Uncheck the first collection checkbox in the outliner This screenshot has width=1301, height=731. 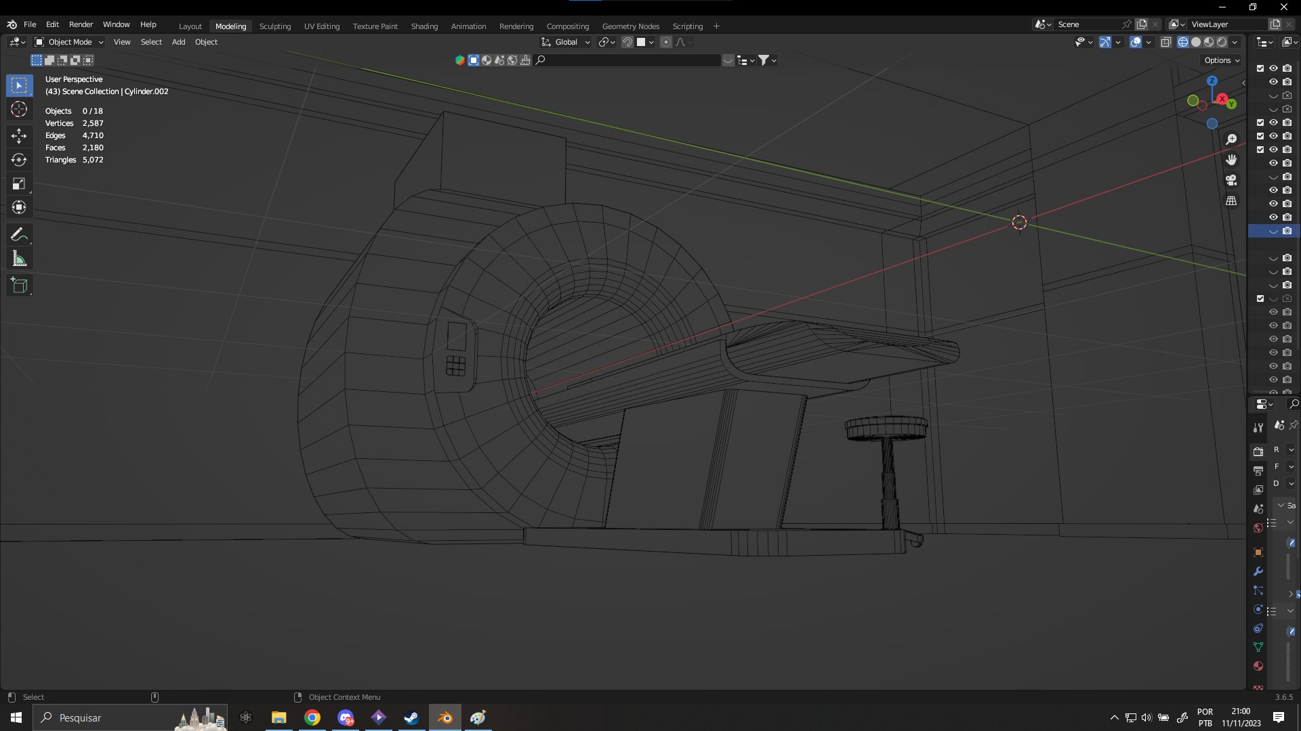tap(1260, 68)
